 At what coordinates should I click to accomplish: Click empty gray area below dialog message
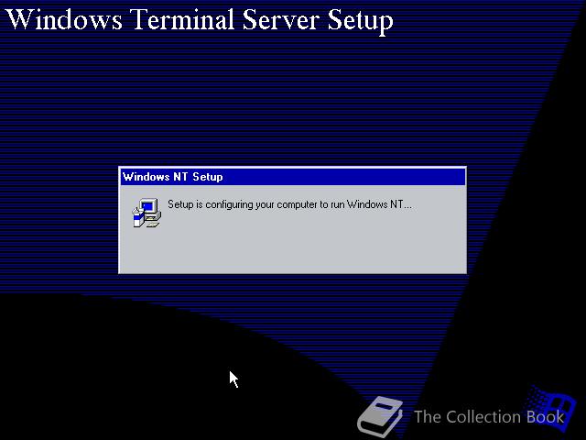point(293,247)
